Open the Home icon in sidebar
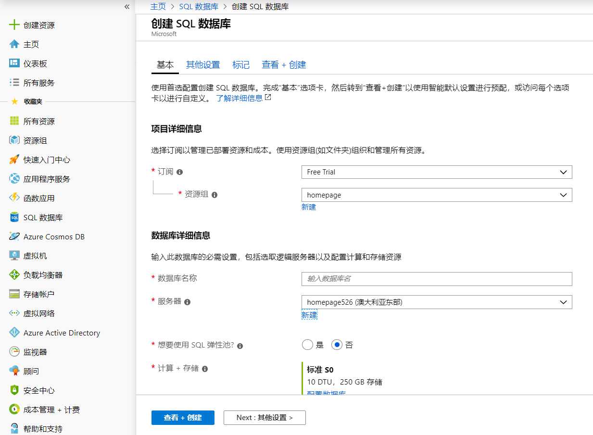The width and height of the screenshot is (593, 435). click(14, 44)
